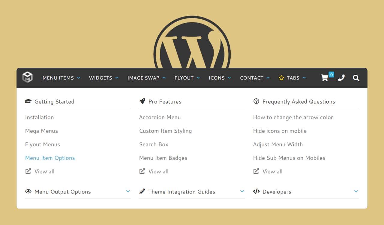Click the rocket icon beside Pro Features
This screenshot has width=384, height=225.
click(142, 101)
